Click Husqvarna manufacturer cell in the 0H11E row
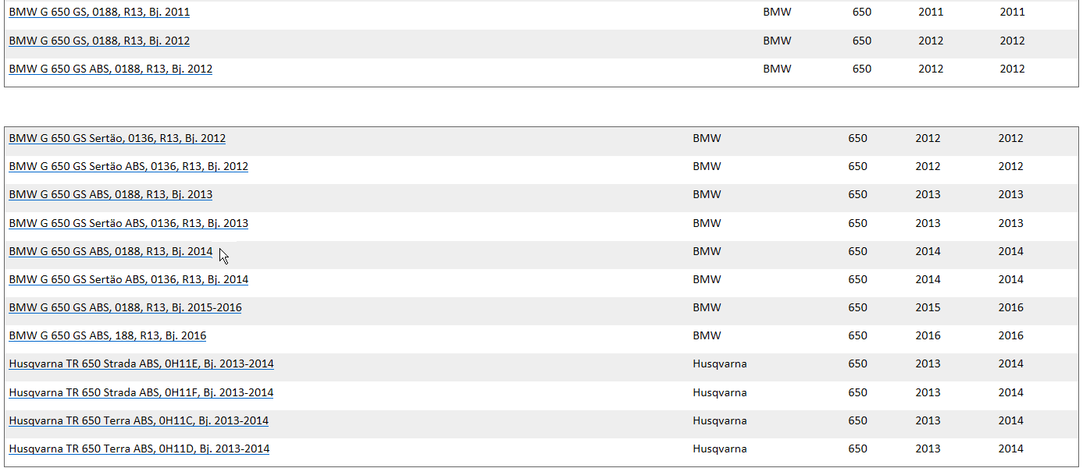Screen dimensions: 1083x468 click(x=719, y=363)
